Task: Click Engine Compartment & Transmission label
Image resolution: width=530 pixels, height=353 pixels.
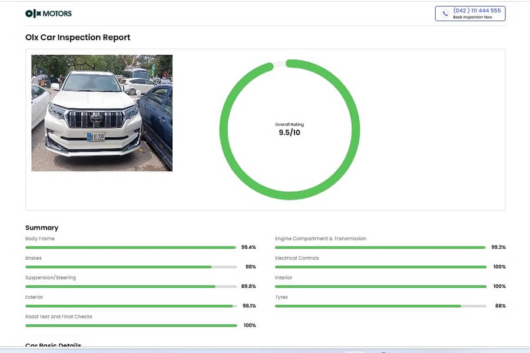Action: (x=321, y=238)
